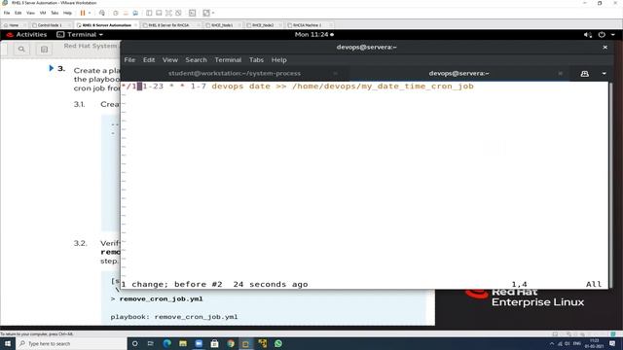Open WhatsApp from the taskbar
This screenshot has width=623, height=350.
(x=278, y=343)
